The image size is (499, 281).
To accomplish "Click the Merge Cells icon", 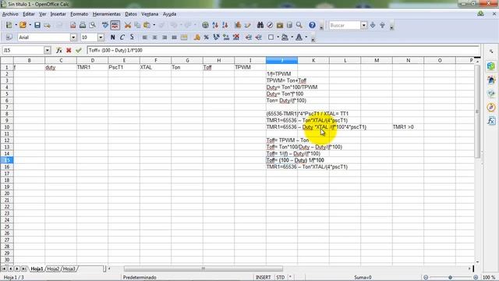I will [x=184, y=37].
